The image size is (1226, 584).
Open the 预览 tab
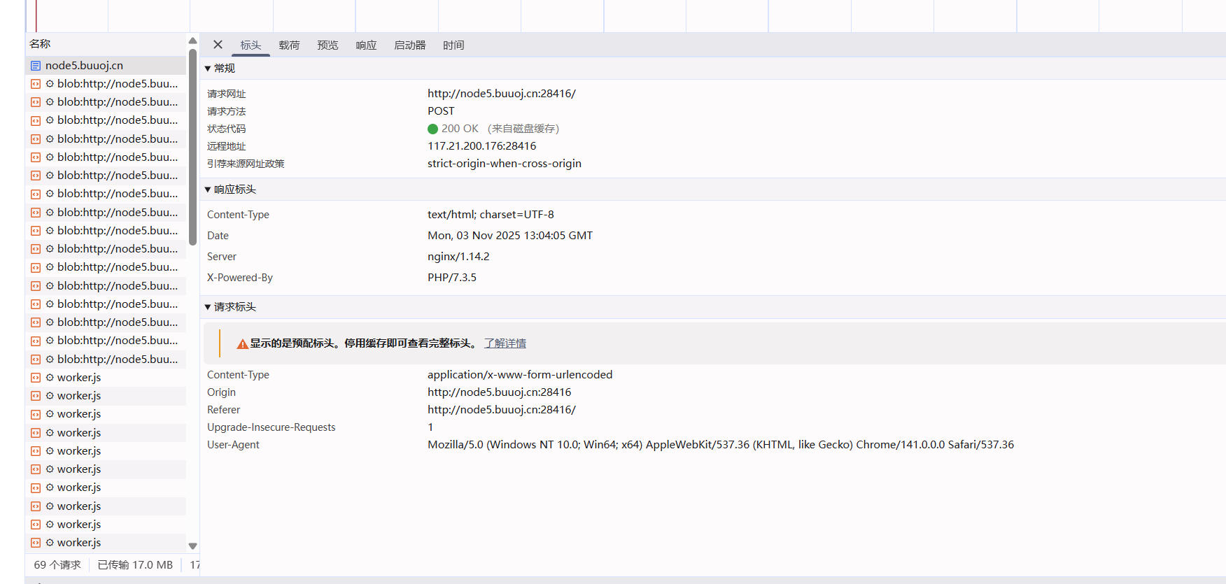327,45
